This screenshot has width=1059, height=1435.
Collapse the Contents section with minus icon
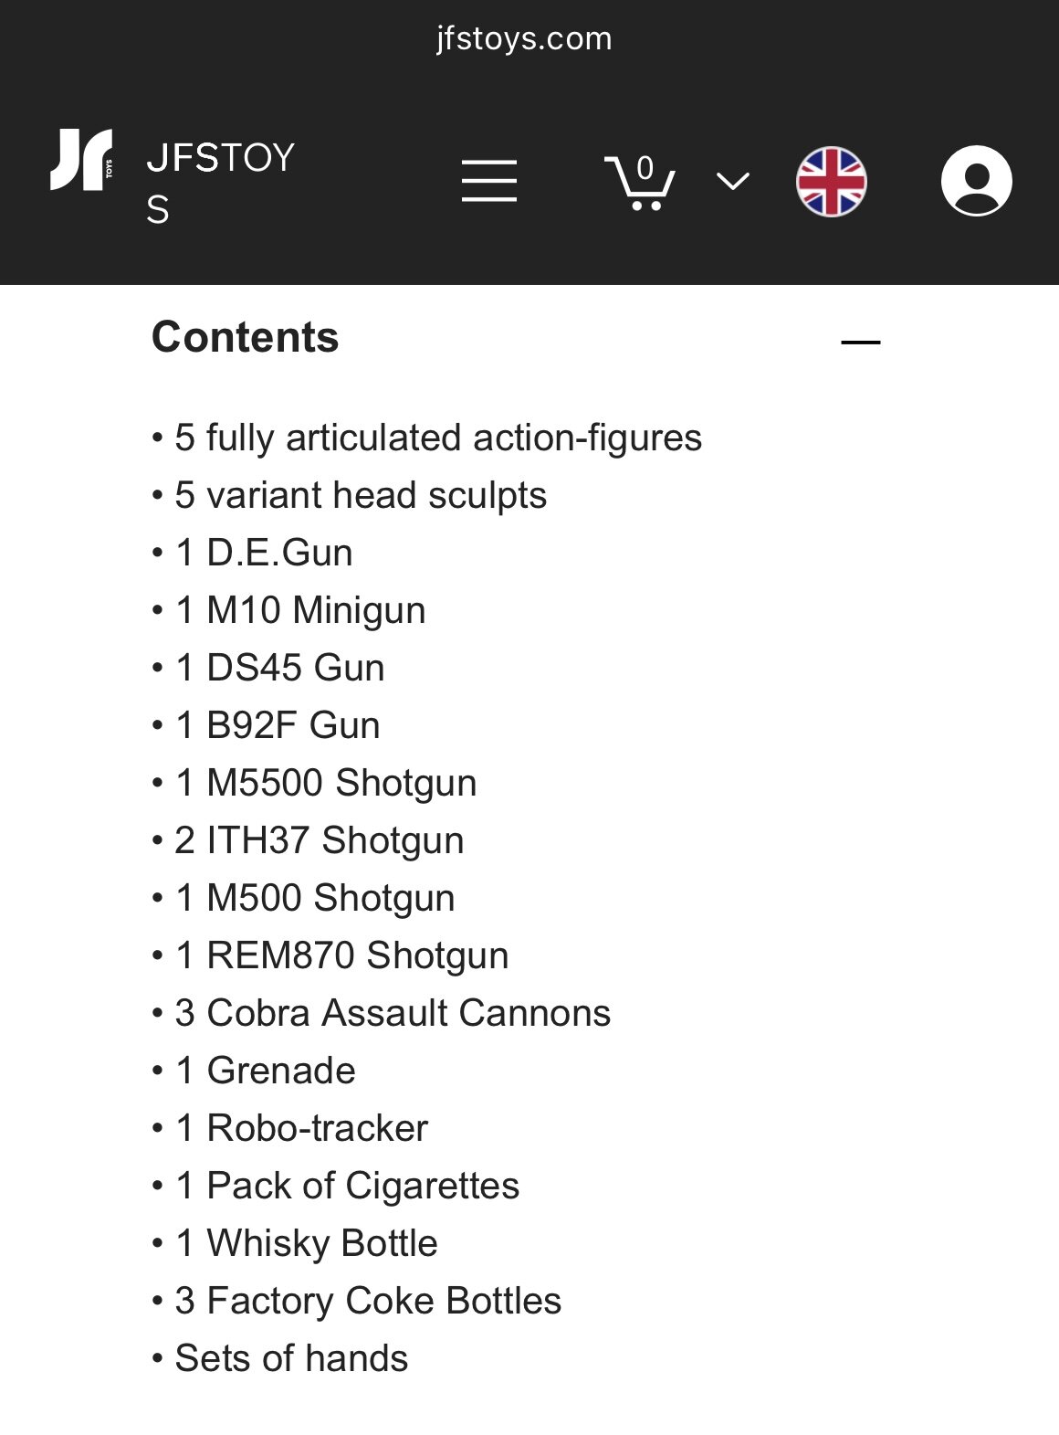[x=860, y=342]
